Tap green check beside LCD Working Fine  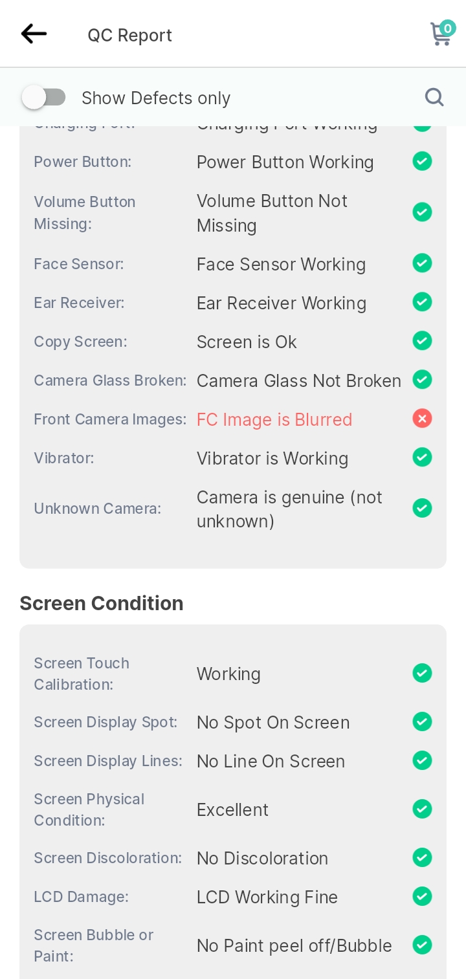tap(422, 896)
